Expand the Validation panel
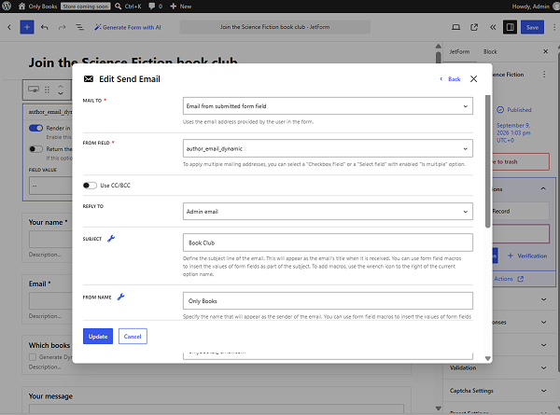 pyautogui.click(x=499, y=367)
